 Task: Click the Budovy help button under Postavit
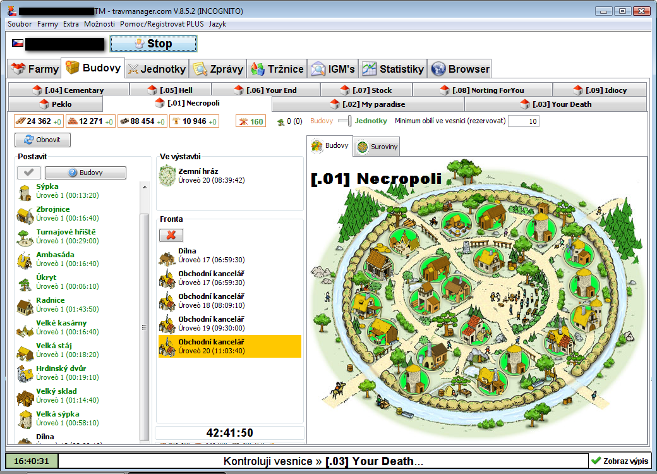pos(85,173)
